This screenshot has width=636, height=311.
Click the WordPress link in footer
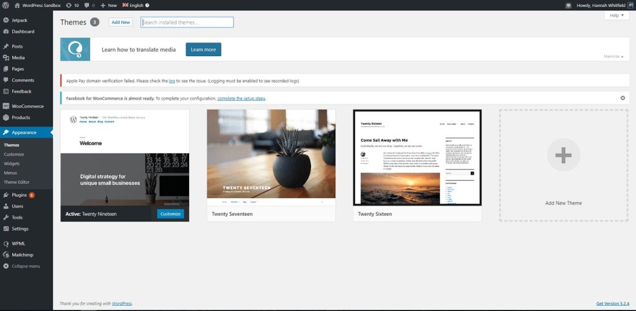coord(121,303)
